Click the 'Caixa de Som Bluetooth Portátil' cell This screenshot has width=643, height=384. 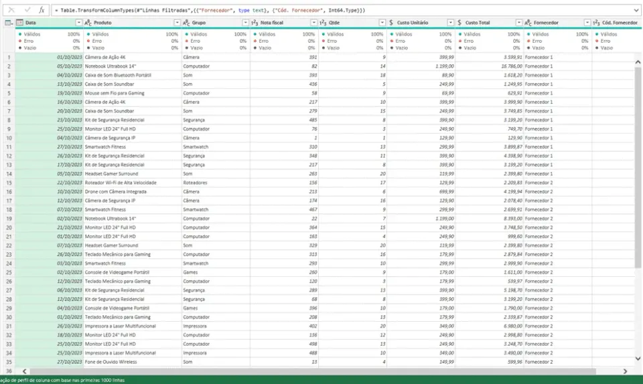coord(133,76)
